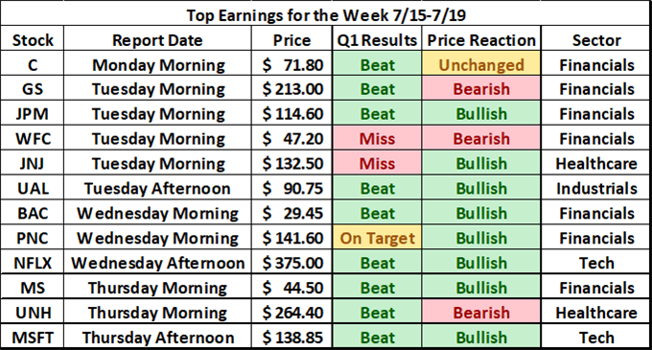
Task: Select GS Bearish price reaction cell
Action: tap(481, 89)
